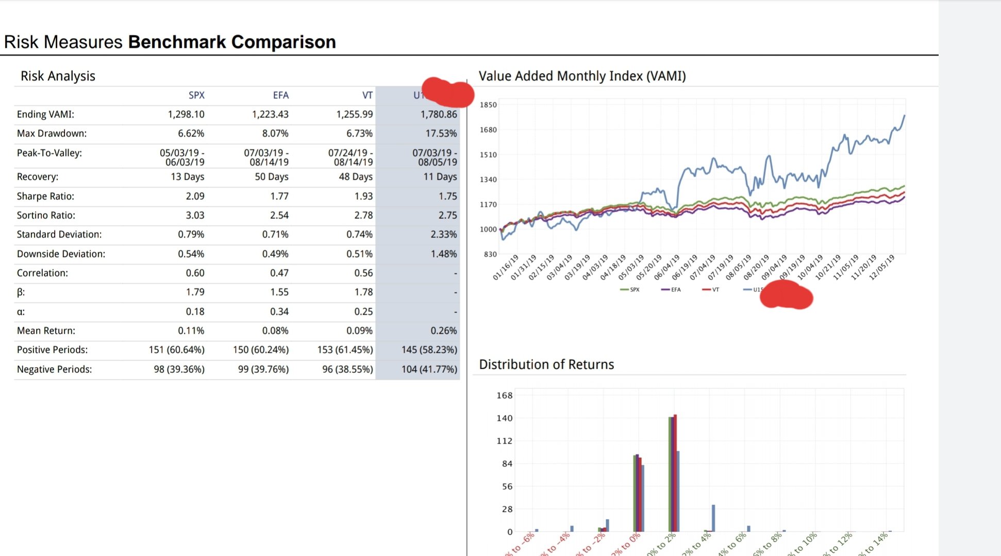
Task: Click the Positive Periods row label
Action: point(52,350)
